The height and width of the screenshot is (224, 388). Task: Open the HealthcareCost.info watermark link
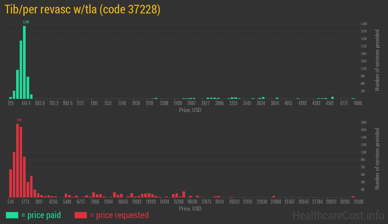(x=338, y=215)
